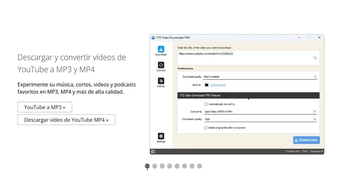Go to the third carousel slide dot
This screenshot has width=345, height=192.
click(x=162, y=166)
